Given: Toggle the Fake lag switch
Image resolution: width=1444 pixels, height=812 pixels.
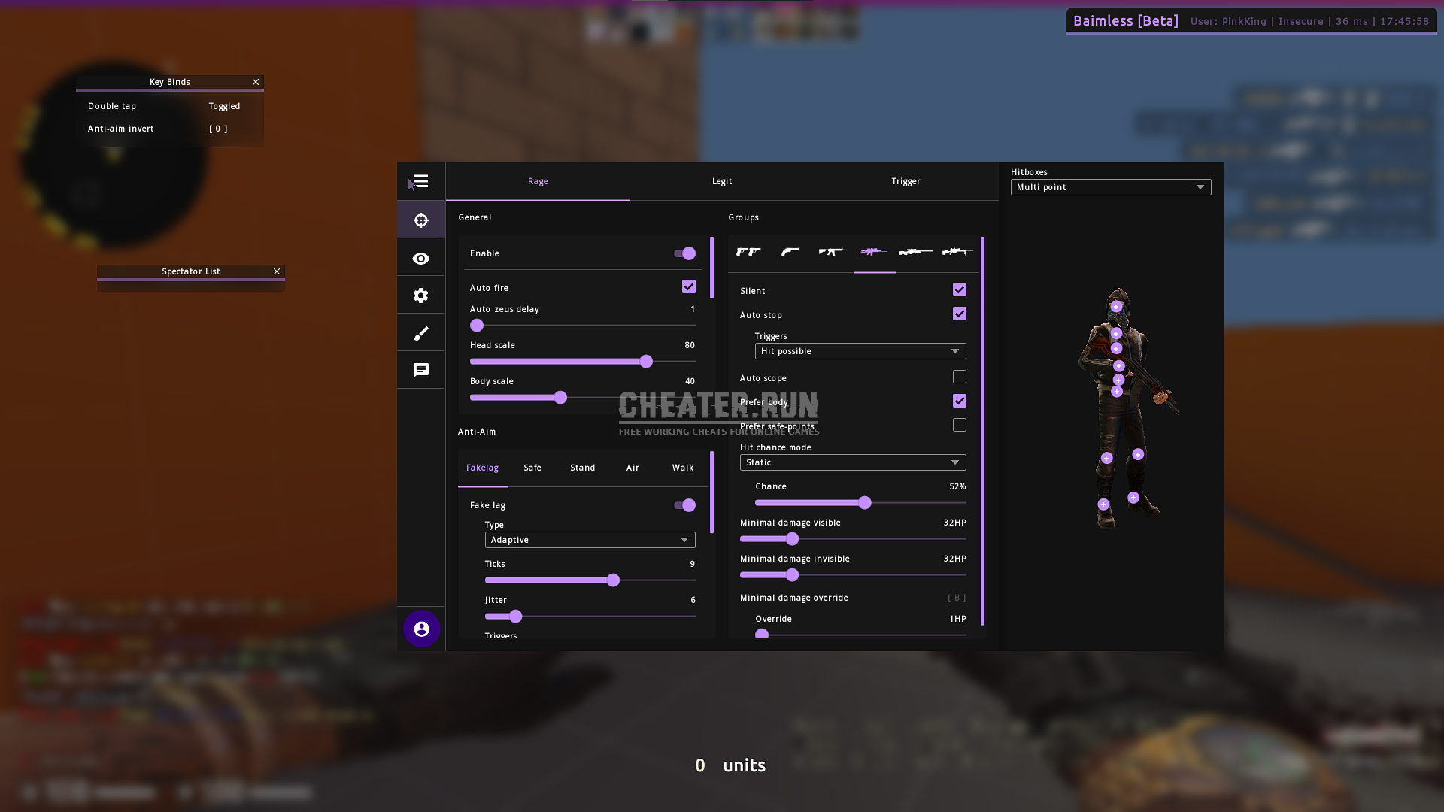Looking at the screenshot, I should pos(687,504).
